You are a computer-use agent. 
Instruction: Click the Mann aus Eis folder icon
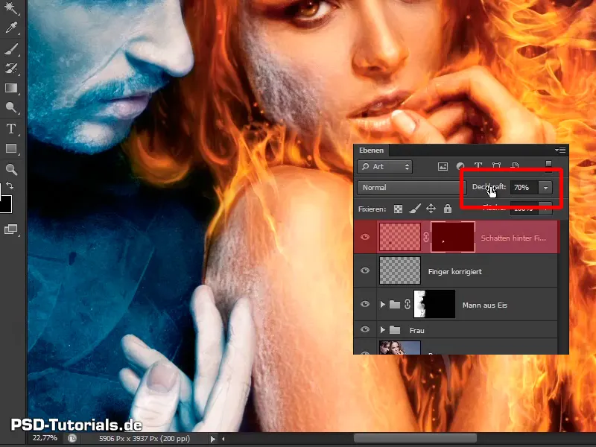point(395,305)
